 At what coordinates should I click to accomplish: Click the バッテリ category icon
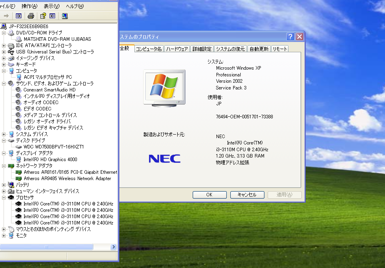(x=11, y=185)
